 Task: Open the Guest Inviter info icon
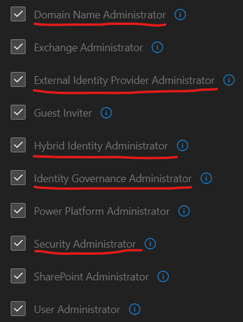(106, 113)
